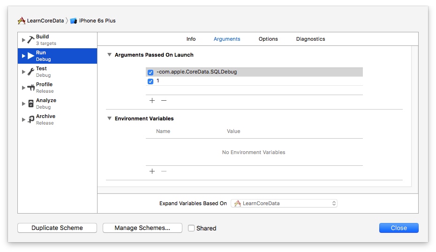Select LearnCoreData in the breadcrumb
Image resolution: width=436 pixels, height=252 pixels.
click(x=45, y=21)
